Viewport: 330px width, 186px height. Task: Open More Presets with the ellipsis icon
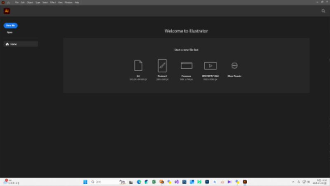[x=234, y=66]
